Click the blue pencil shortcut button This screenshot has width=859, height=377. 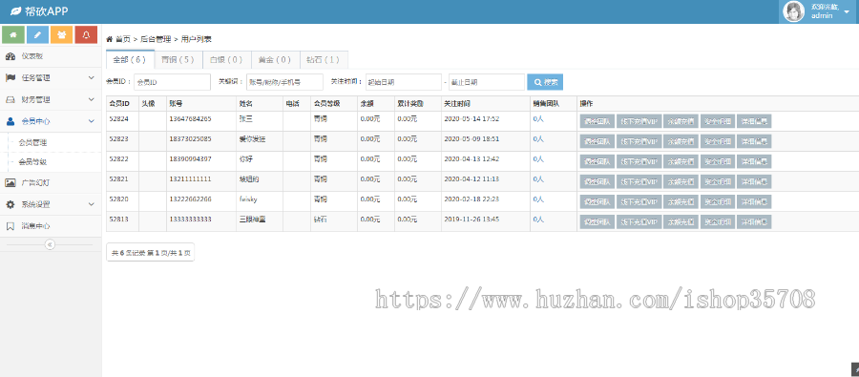[37, 34]
